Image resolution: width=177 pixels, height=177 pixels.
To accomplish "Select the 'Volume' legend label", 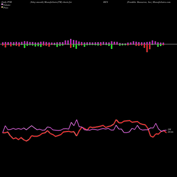I will (x=7, y=5).
